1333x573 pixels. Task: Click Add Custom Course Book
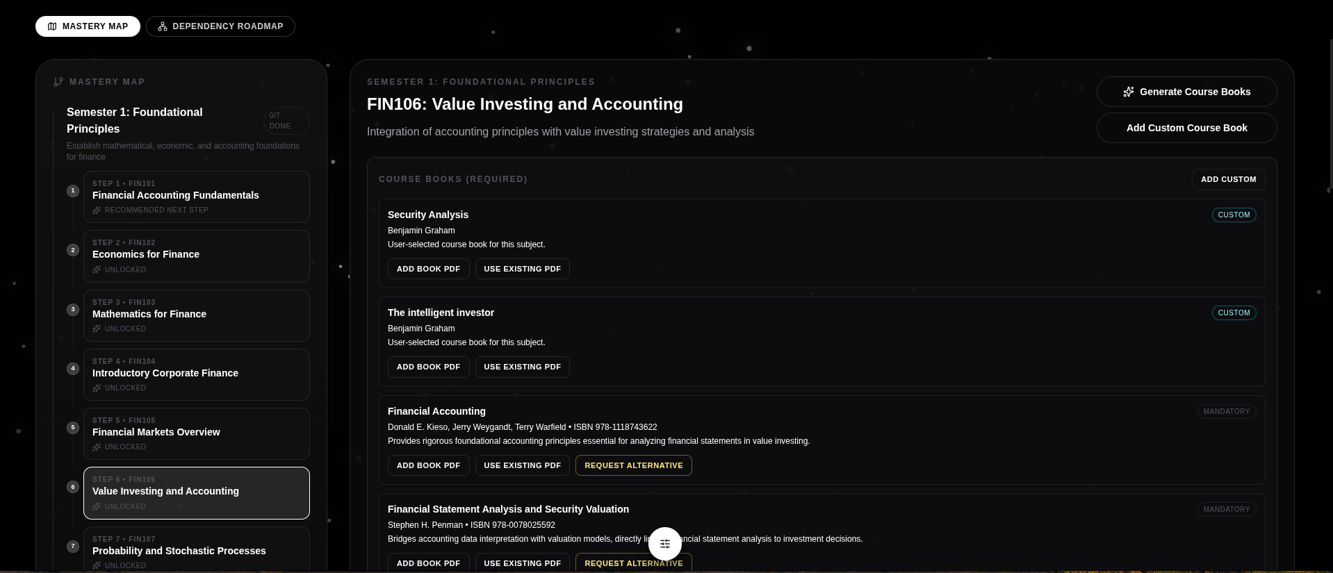(1186, 128)
